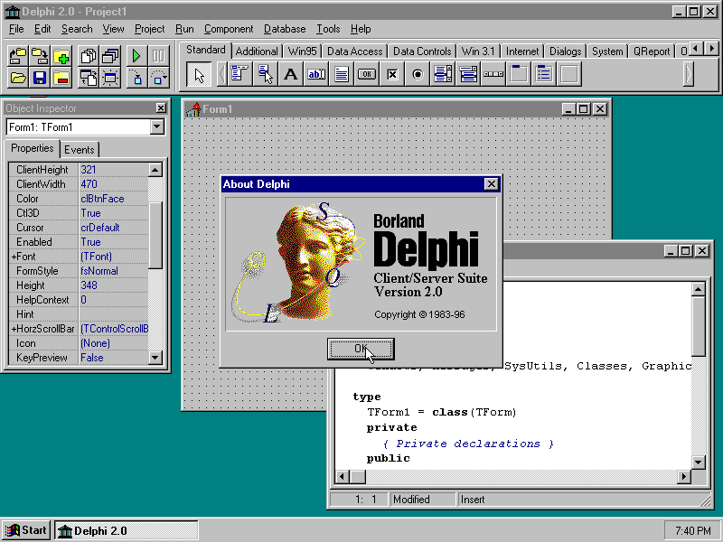Click the program Pause icon on the speedbar
Screen dimensions: 723x542
(x=158, y=55)
